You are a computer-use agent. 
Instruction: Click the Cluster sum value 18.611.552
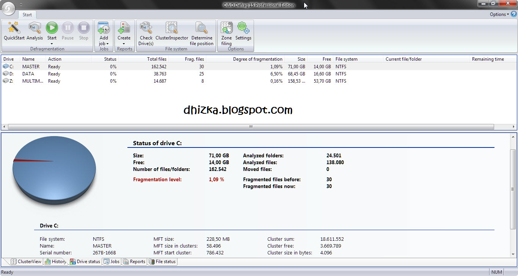point(332,239)
